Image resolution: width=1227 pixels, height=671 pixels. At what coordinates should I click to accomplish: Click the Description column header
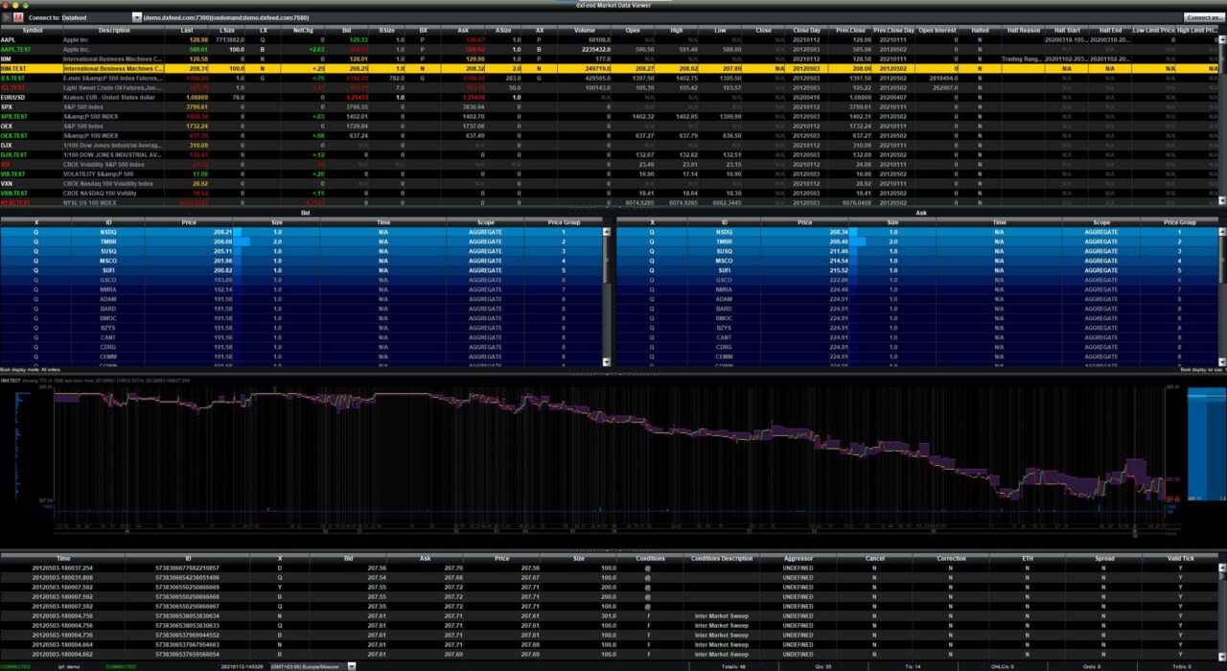point(114,30)
